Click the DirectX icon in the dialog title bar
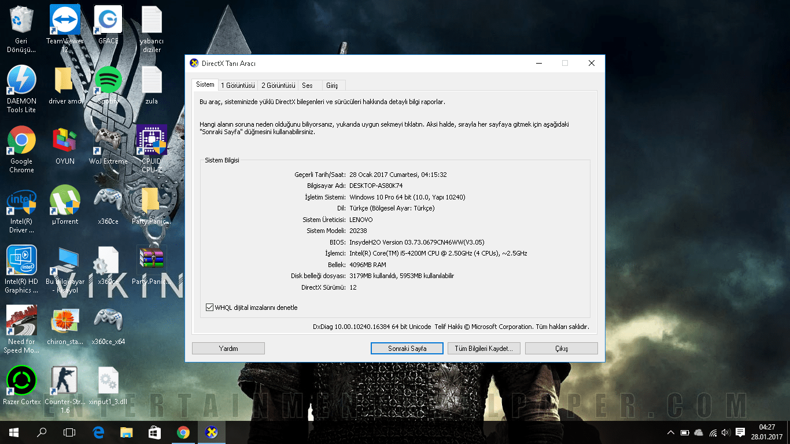This screenshot has height=444, width=790. pyautogui.click(x=194, y=63)
